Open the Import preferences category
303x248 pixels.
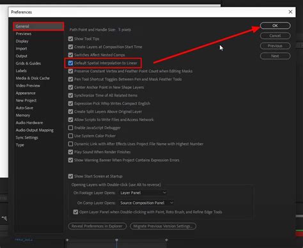(21, 49)
